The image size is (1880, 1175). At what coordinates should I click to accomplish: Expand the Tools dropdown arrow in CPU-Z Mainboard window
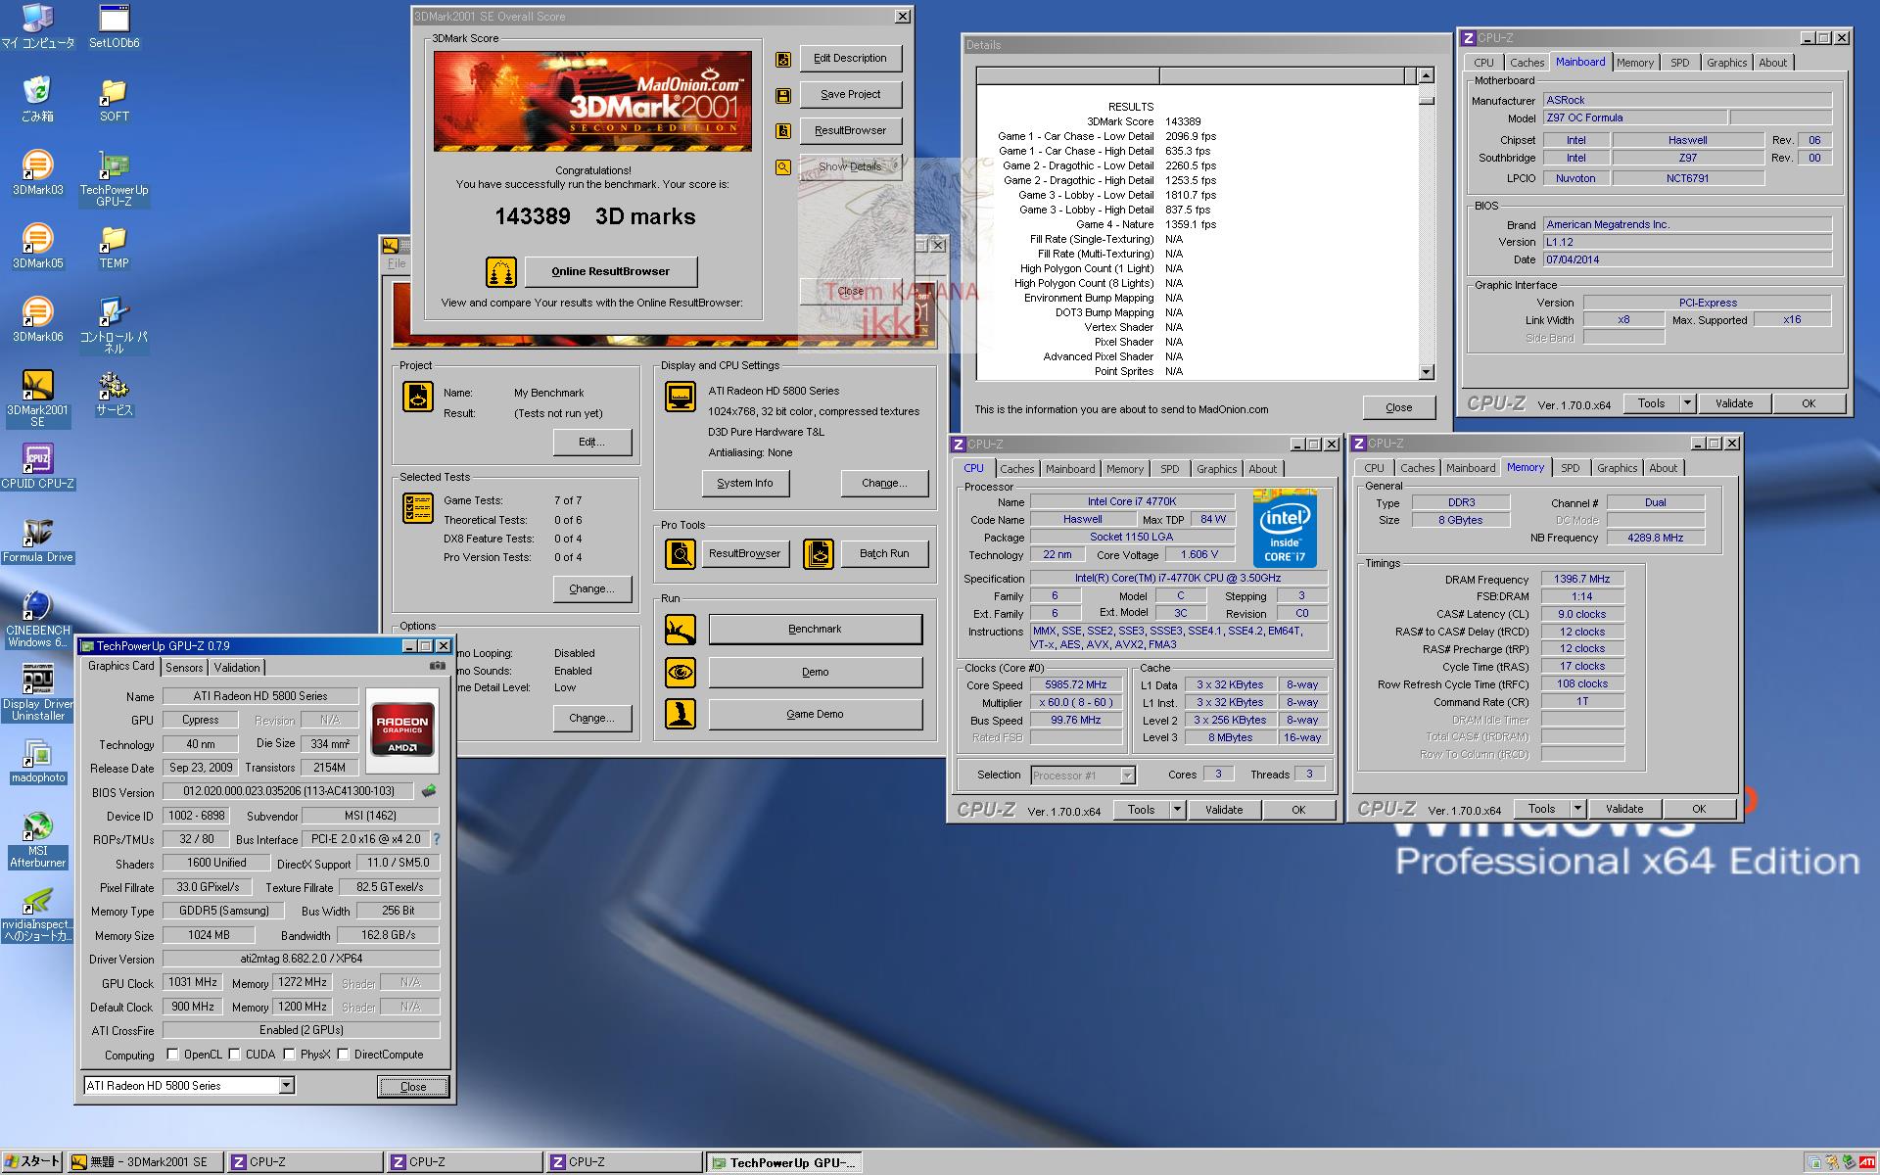tap(1687, 403)
